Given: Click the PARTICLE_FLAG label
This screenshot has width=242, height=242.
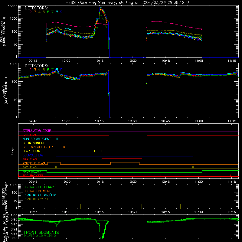Looking at the screenshot, I should click(x=34, y=163).
